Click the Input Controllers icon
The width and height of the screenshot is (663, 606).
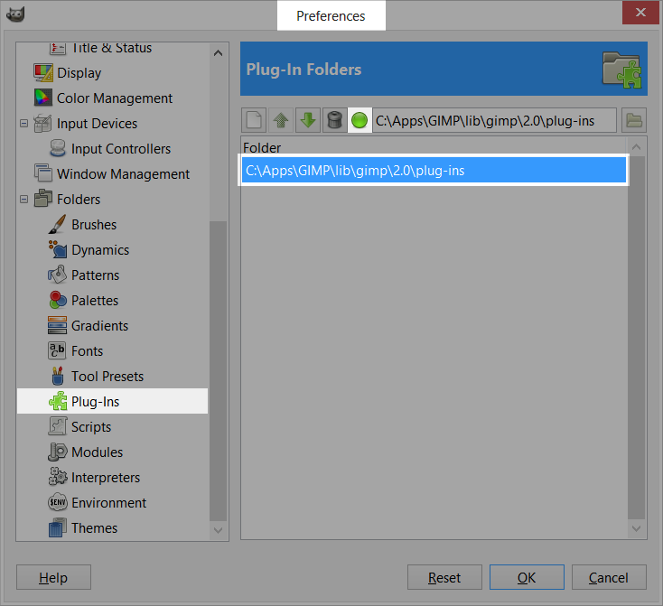pos(58,148)
